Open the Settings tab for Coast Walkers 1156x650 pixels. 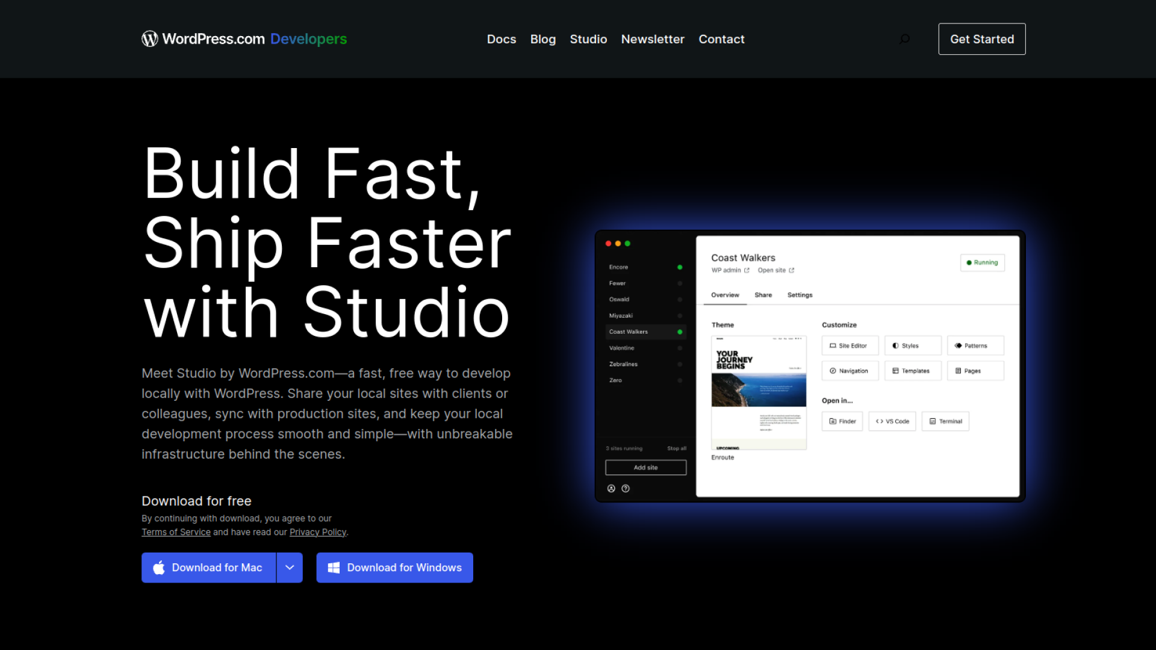coord(800,295)
